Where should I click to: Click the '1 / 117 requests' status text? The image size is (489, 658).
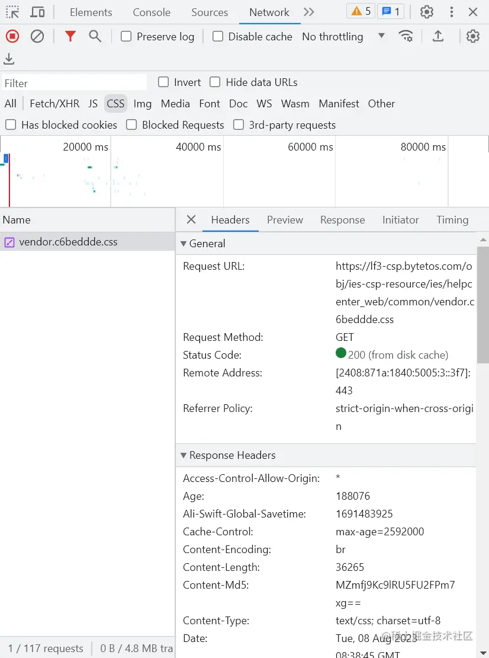[46, 649]
